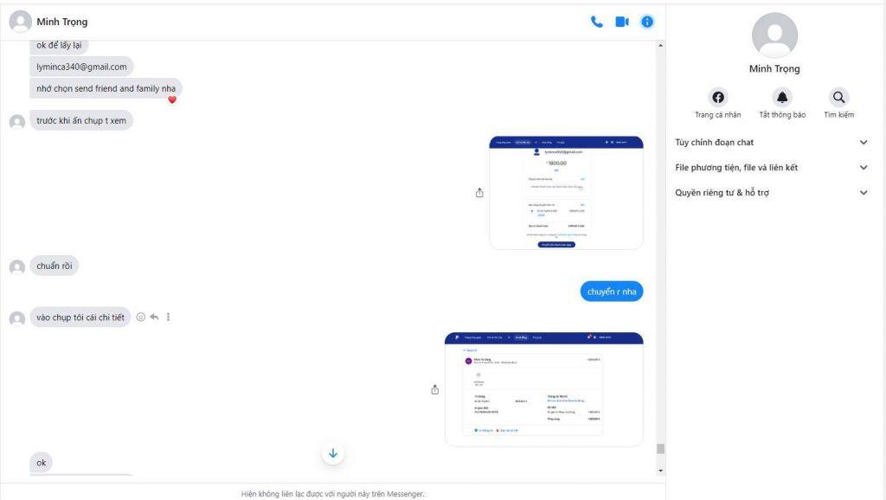Screen dimensions: 886x500
Task: React with emoji to 'vào chụp tôi cái chi tiết'
Action: (141, 317)
